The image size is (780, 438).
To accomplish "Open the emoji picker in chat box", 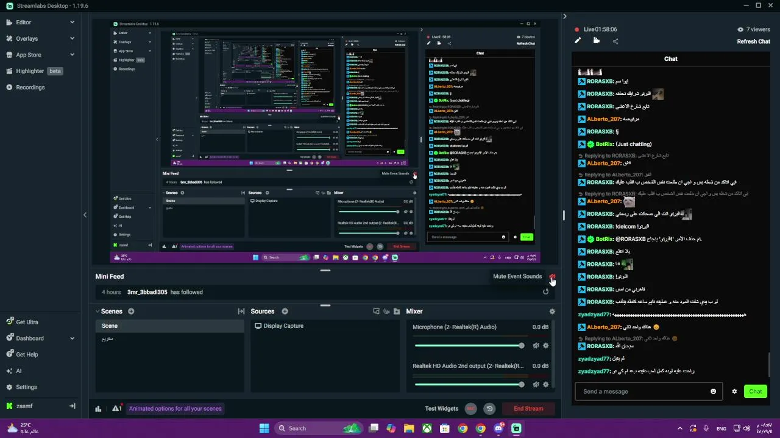I will coord(714,391).
